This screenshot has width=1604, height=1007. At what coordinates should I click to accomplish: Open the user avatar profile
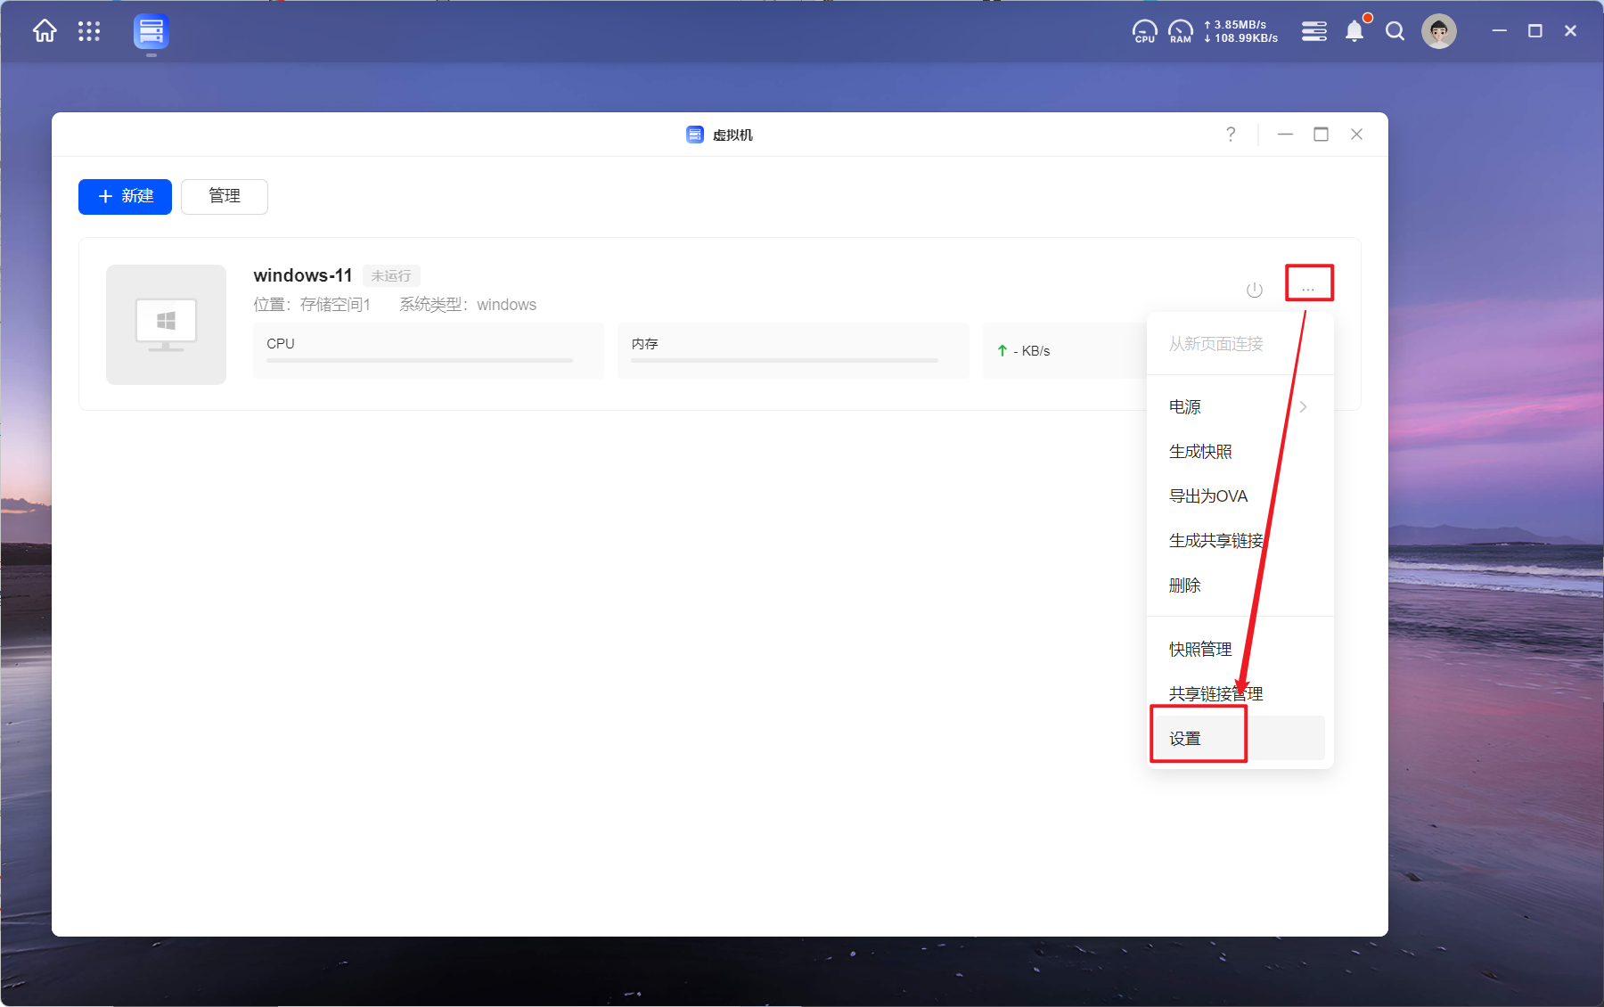tap(1438, 32)
